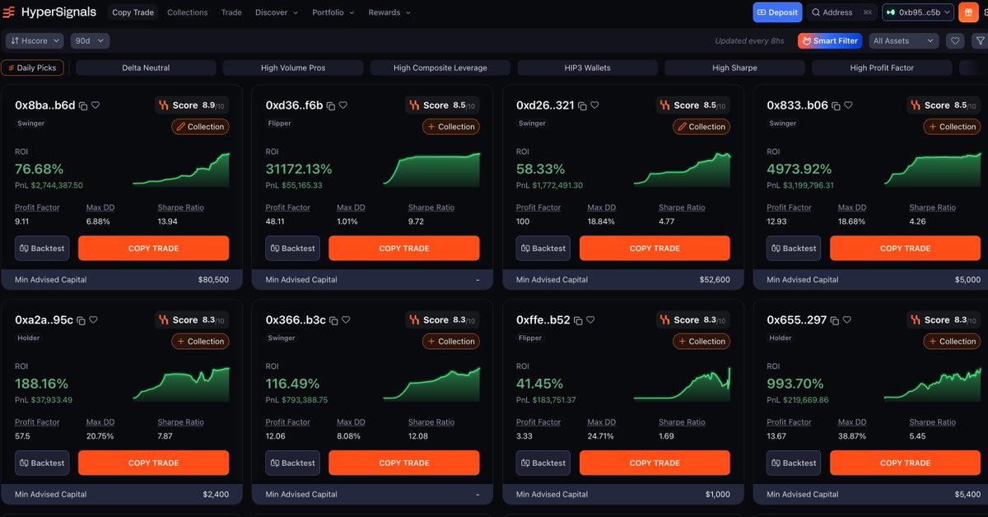Viewport: 988px width, 517px height.
Task: Copy address 0xd36..f6b to clipboard
Action: coord(331,105)
